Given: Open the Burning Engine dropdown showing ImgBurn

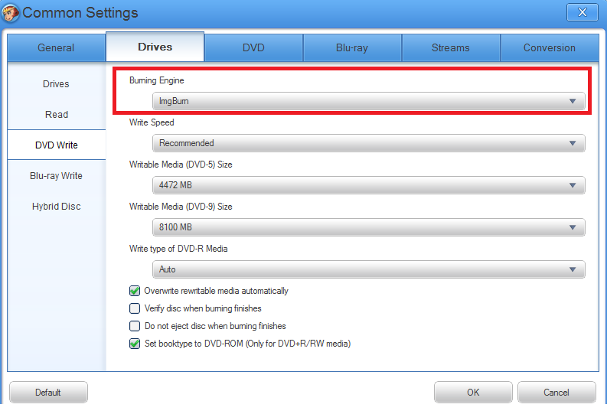Looking at the screenshot, I should pyautogui.click(x=368, y=101).
